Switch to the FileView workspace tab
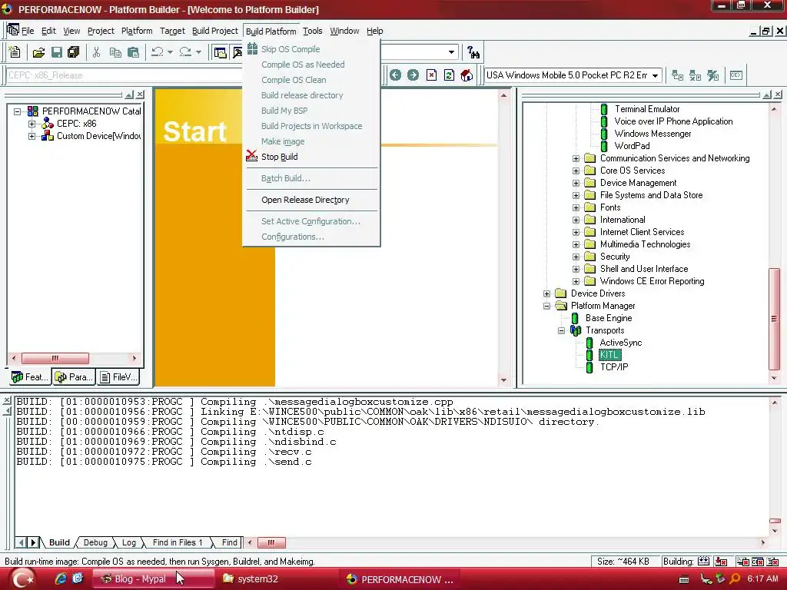787x590 pixels. [118, 376]
